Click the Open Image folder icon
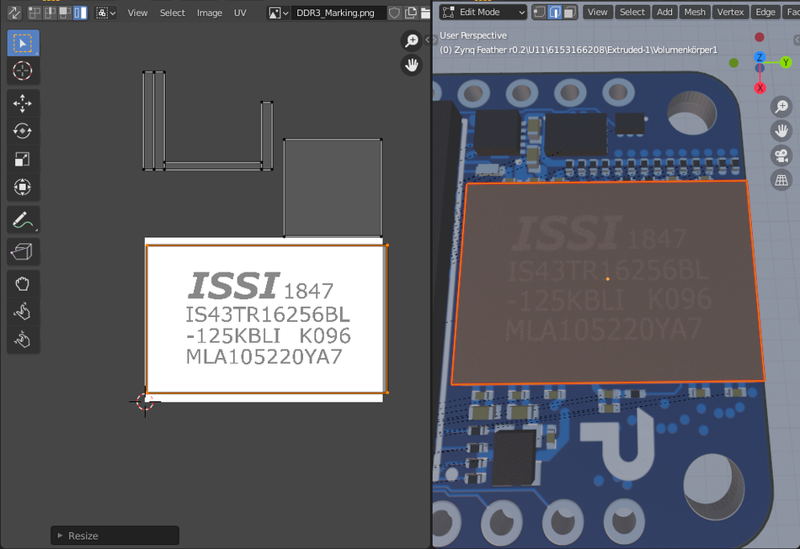Screen dimensions: 800x549 click(425, 13)
